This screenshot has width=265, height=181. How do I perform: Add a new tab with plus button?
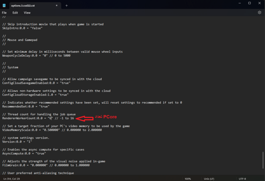(66, 5)
